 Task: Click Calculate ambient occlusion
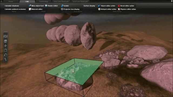(15, 9)
